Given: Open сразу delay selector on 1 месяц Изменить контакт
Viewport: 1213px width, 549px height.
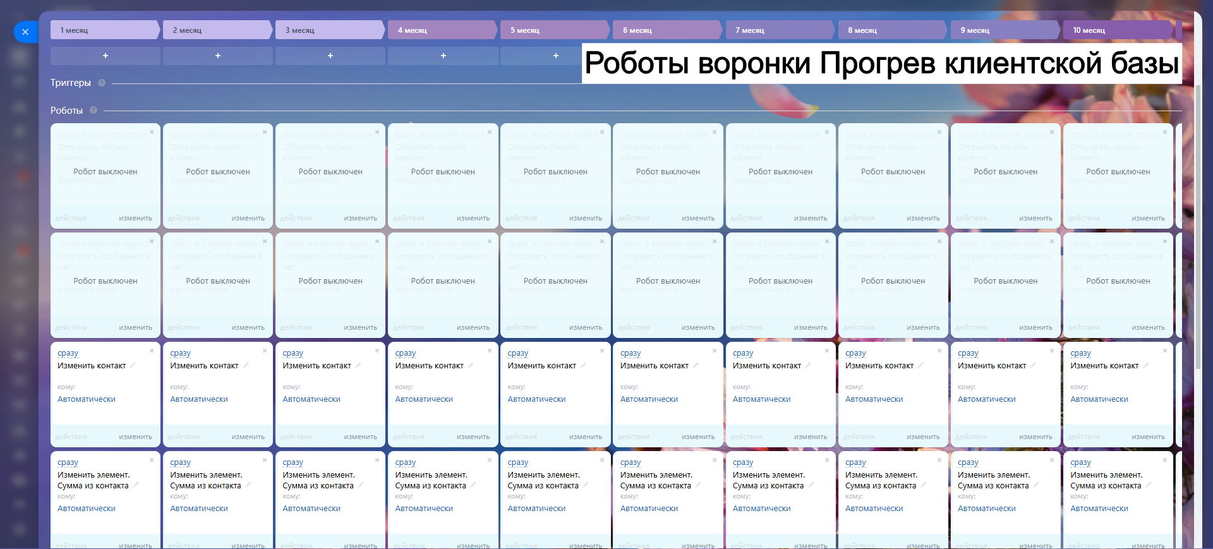Looking at the screenshot, I should click(68, 353).
